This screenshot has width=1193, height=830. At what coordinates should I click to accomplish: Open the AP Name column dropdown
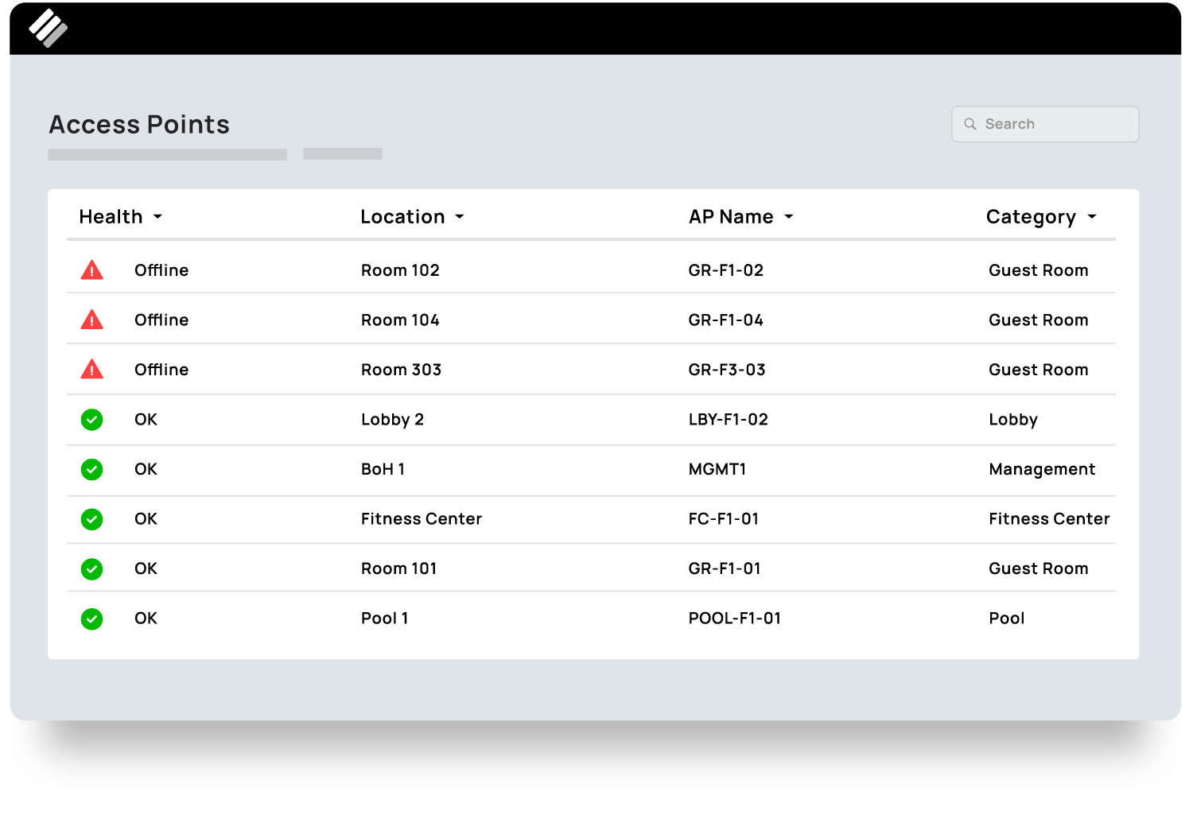(788, 217)
